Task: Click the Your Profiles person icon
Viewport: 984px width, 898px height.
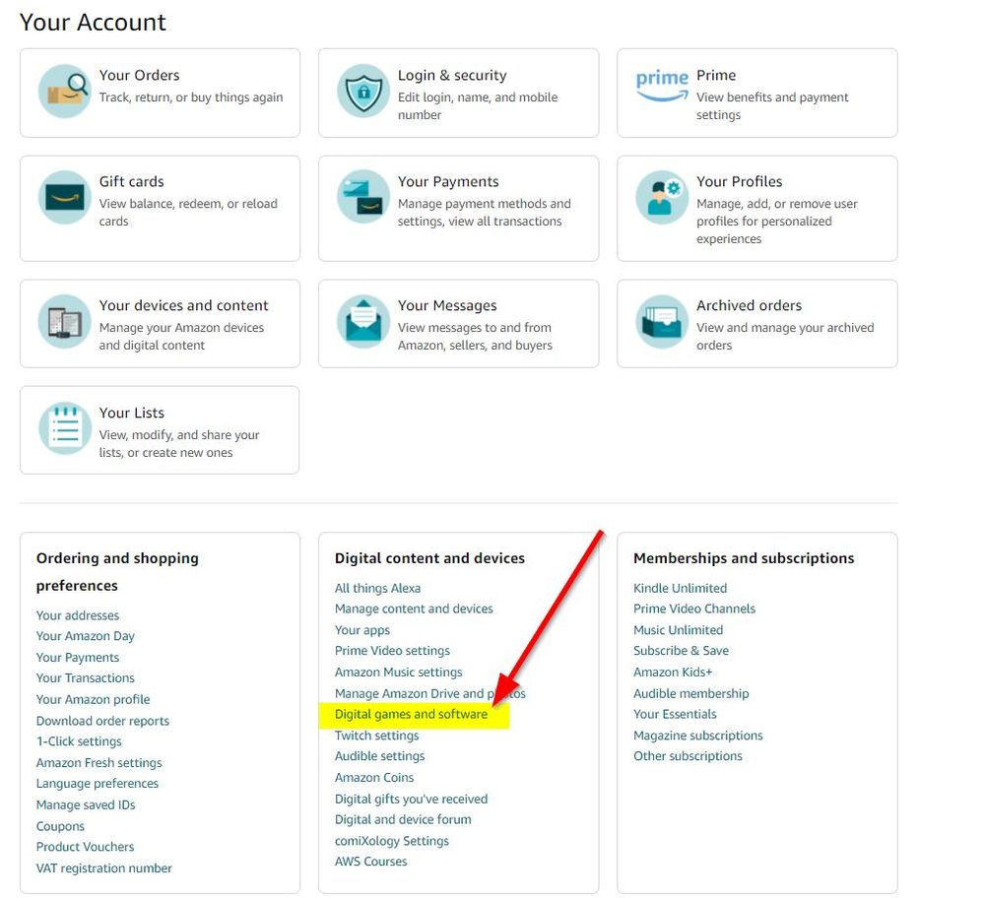Action: [662, 197]
